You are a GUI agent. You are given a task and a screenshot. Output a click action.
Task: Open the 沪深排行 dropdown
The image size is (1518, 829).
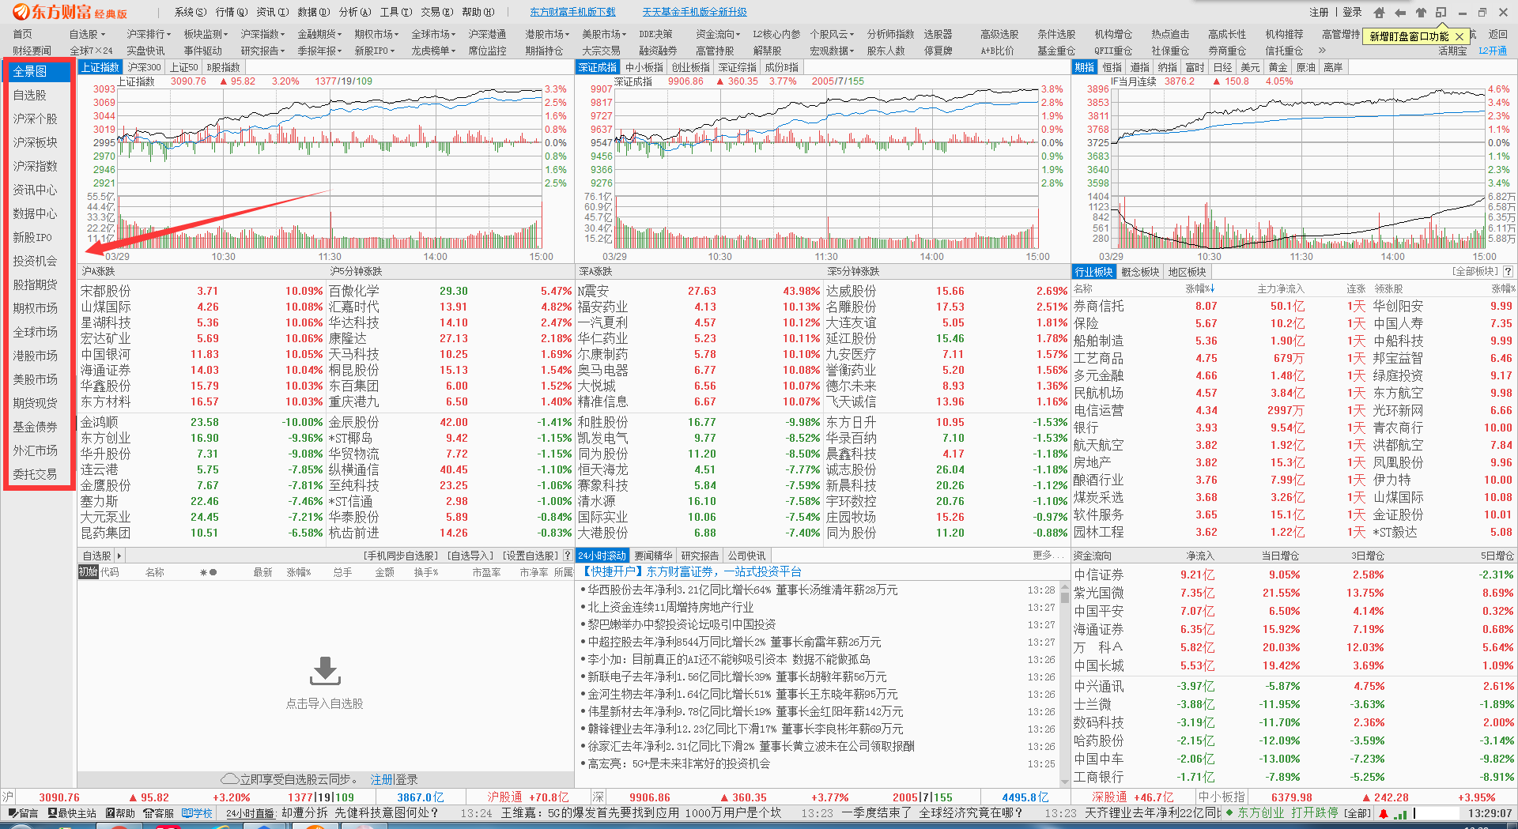coord(149,35)
